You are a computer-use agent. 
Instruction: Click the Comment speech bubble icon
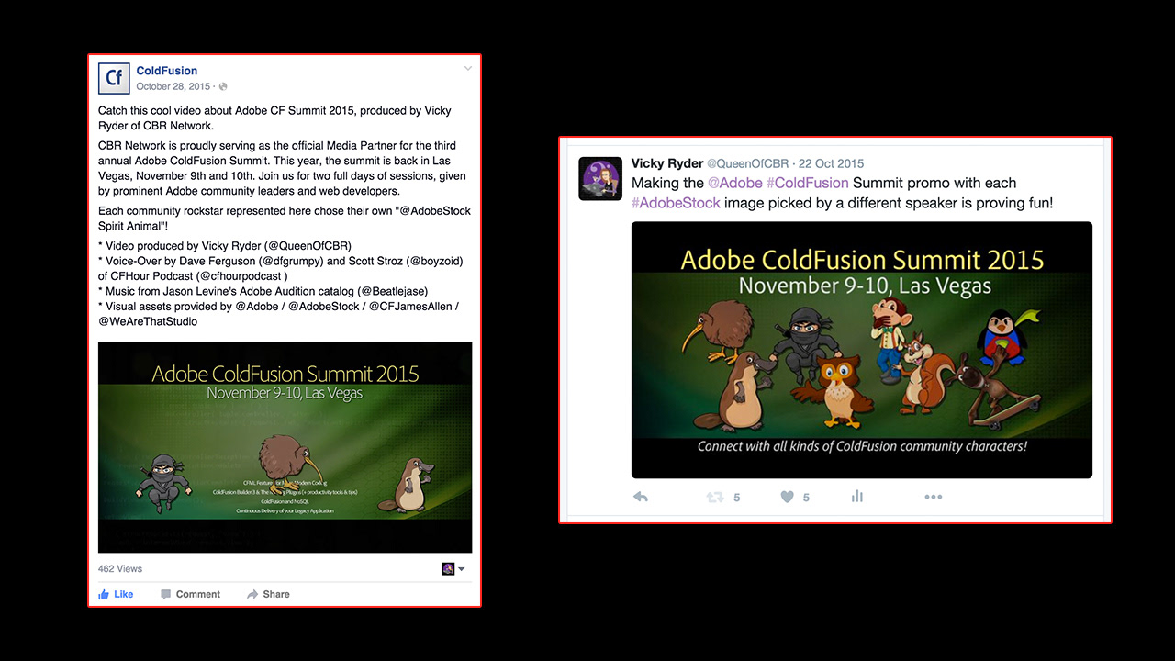pyautogui.click(x=166, y=595)
